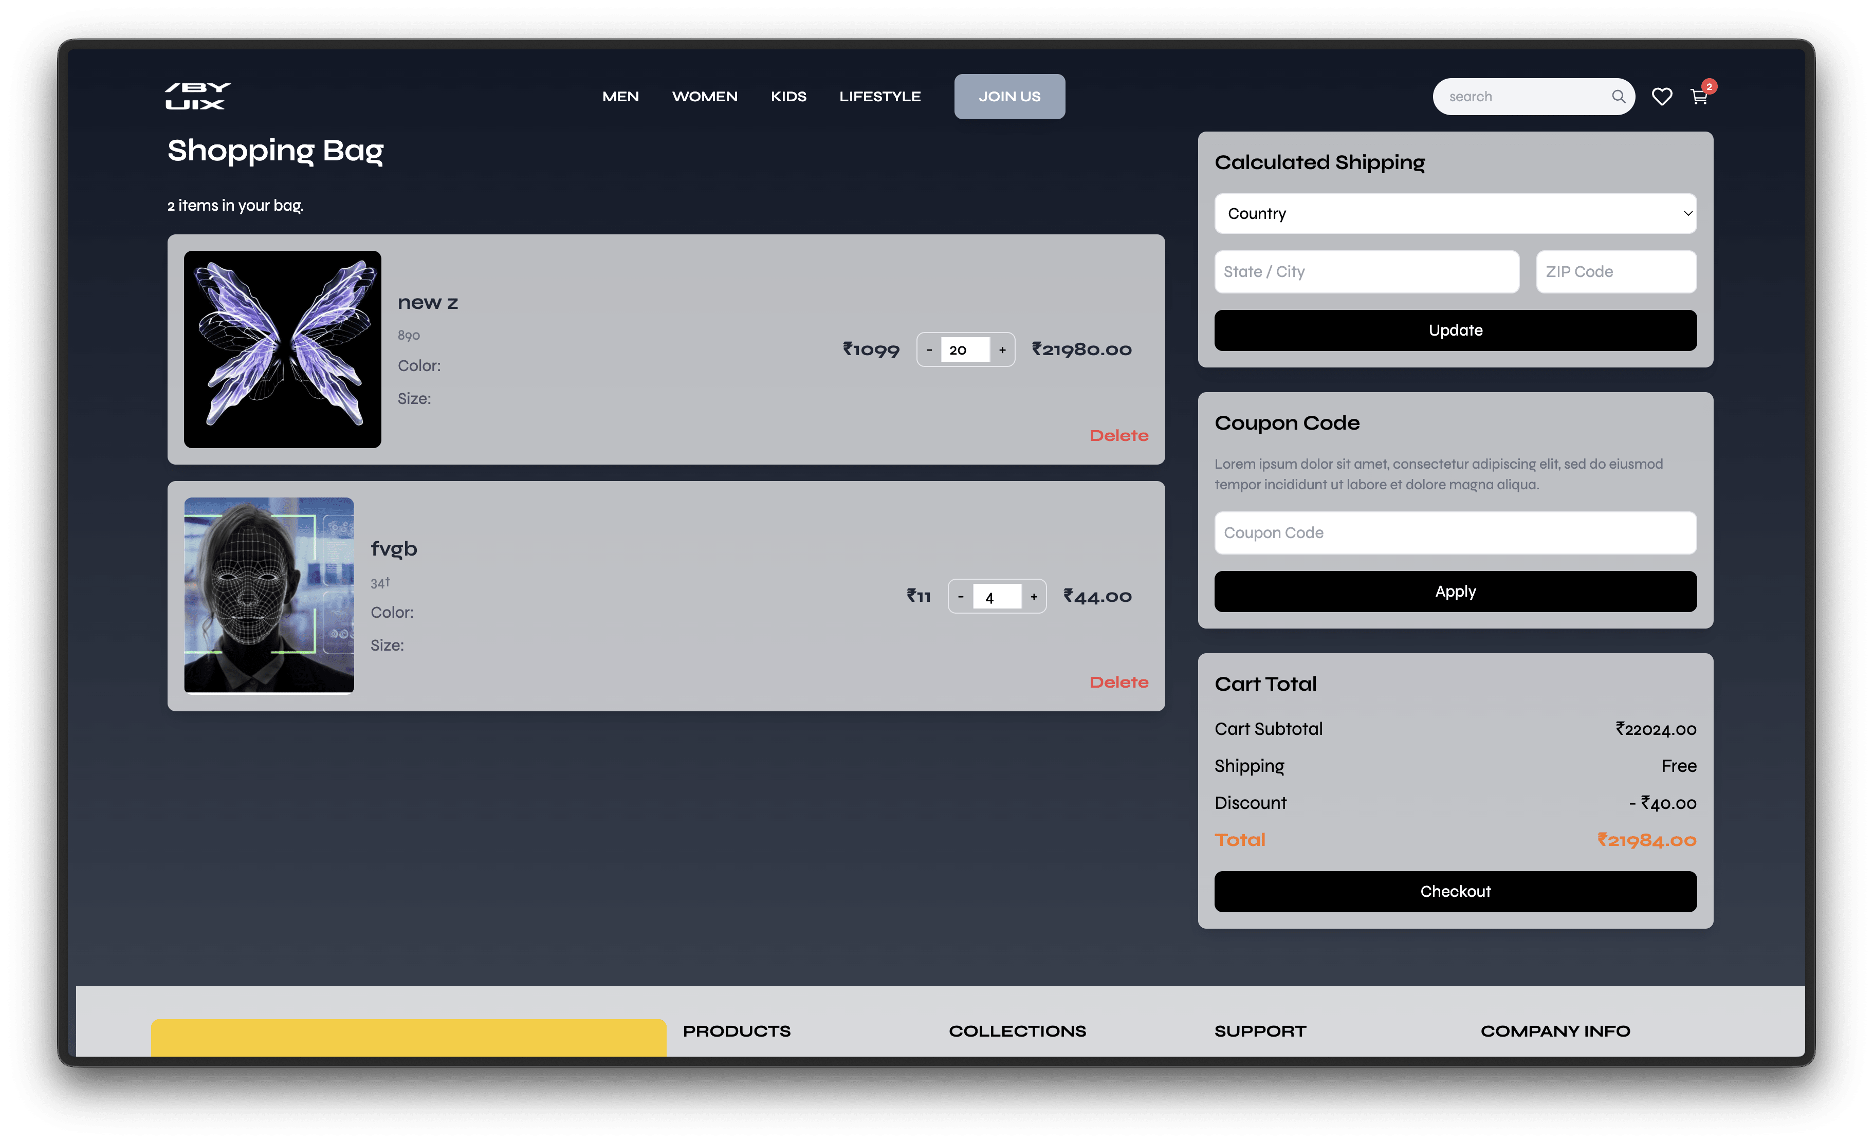This screenshot has height=1143, width=1873.
Task: Click the COMPANY INFO footer heading
Action: pyautogui.click(x=1555, y=1031)
